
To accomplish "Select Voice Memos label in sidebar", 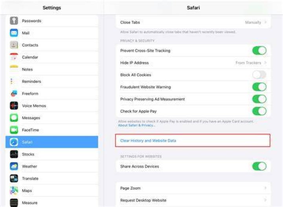I will pyautogui.click(x=34, y=106).
